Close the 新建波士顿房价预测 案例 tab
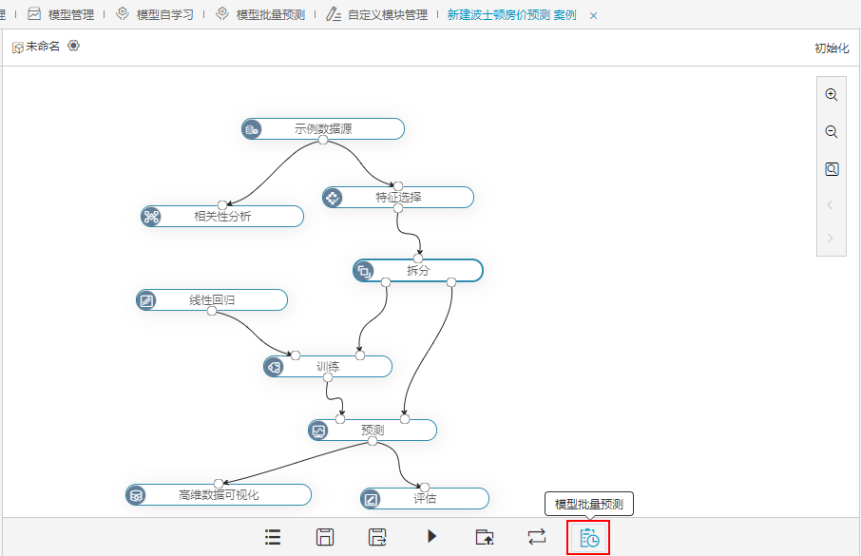This screenshot has width=861, height=556. 594,16
